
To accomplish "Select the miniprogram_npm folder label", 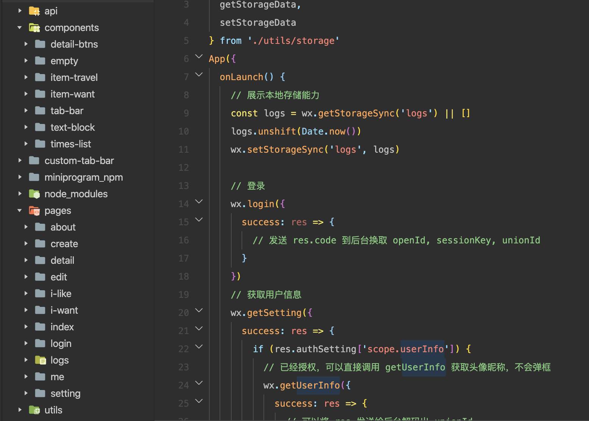I will [84, 178].
